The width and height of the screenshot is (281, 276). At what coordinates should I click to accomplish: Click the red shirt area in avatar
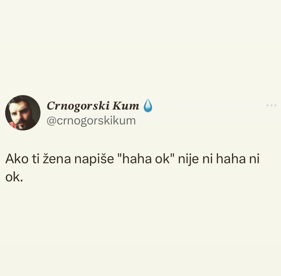12,124
